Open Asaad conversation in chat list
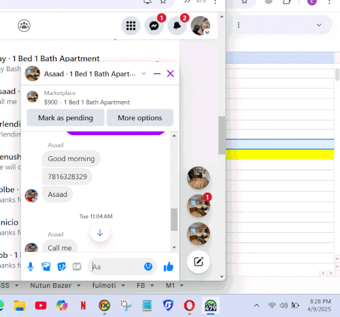This screenshot has height=317, width=340. pyautogui.click(x=10, y=96)
